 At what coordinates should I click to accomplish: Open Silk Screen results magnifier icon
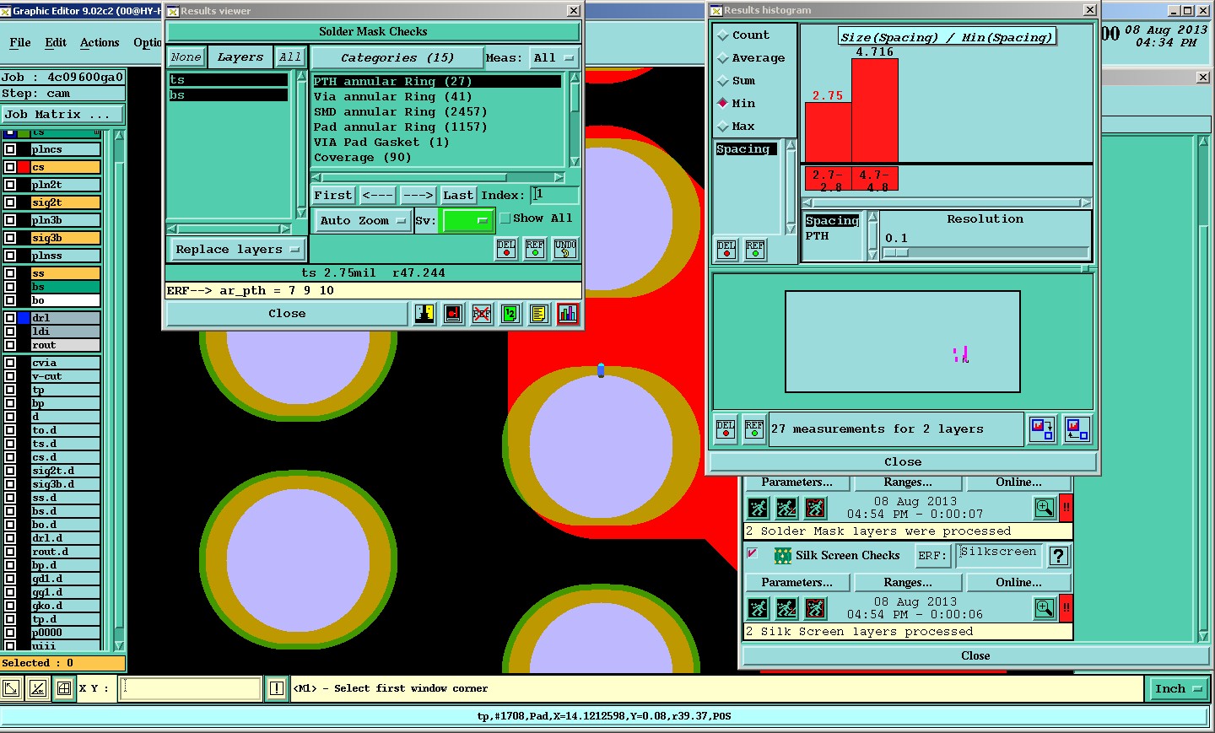click(1045, 608)
